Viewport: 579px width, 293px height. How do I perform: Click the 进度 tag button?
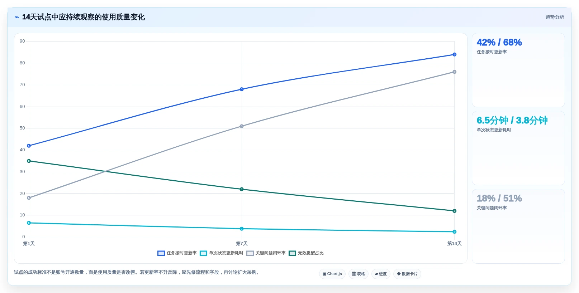[381, 274]
